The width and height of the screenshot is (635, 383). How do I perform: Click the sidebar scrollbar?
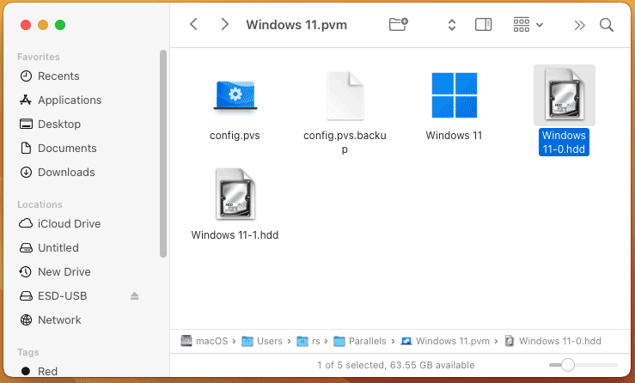[x=163, y=154]
